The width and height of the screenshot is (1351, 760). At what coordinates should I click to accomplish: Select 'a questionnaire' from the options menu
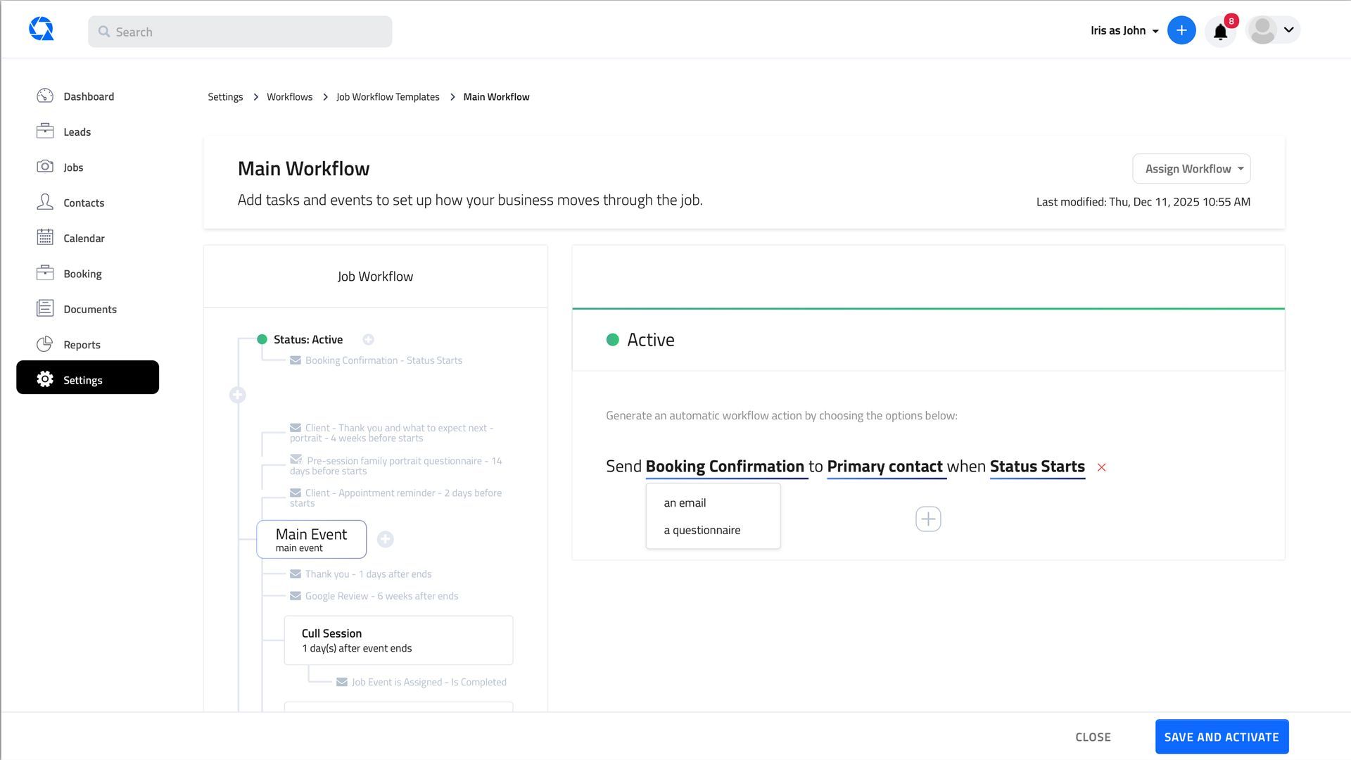click(x=702, y=529)
